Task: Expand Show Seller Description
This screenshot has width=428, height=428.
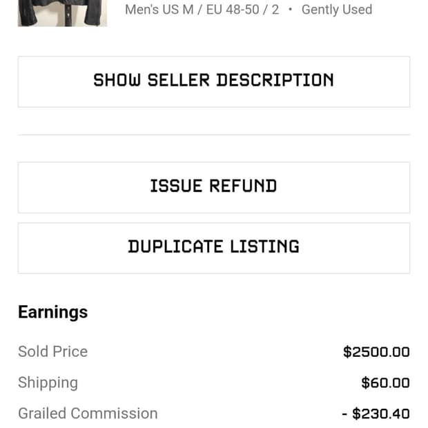Action: pyautogui.click(x=213, y=81)
